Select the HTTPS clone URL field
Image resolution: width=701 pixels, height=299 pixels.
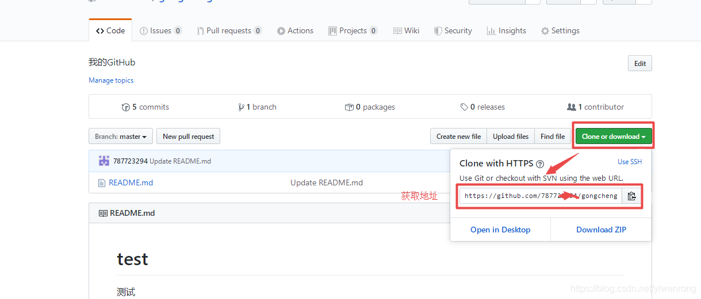541,196
